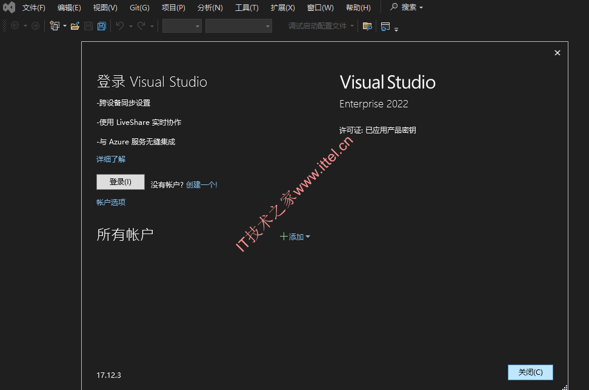589x390 pixels.
Task: Expand the solution platform combo box
Action: (x=239, y=26)
